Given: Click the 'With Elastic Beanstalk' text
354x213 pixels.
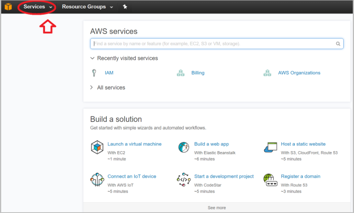Looking at the screenshot, I should pos(215,153).
